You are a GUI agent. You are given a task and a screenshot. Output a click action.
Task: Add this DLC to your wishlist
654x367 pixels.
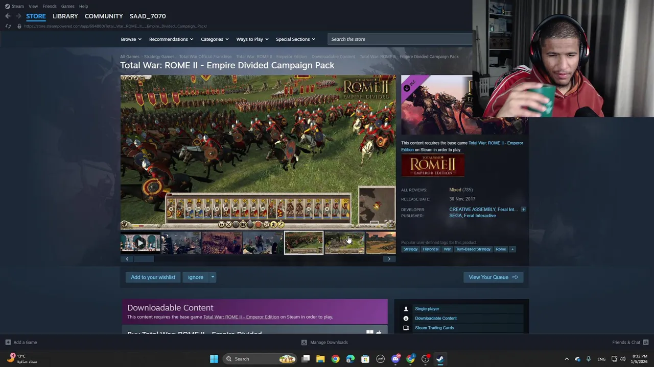click(x=153, y=277)
